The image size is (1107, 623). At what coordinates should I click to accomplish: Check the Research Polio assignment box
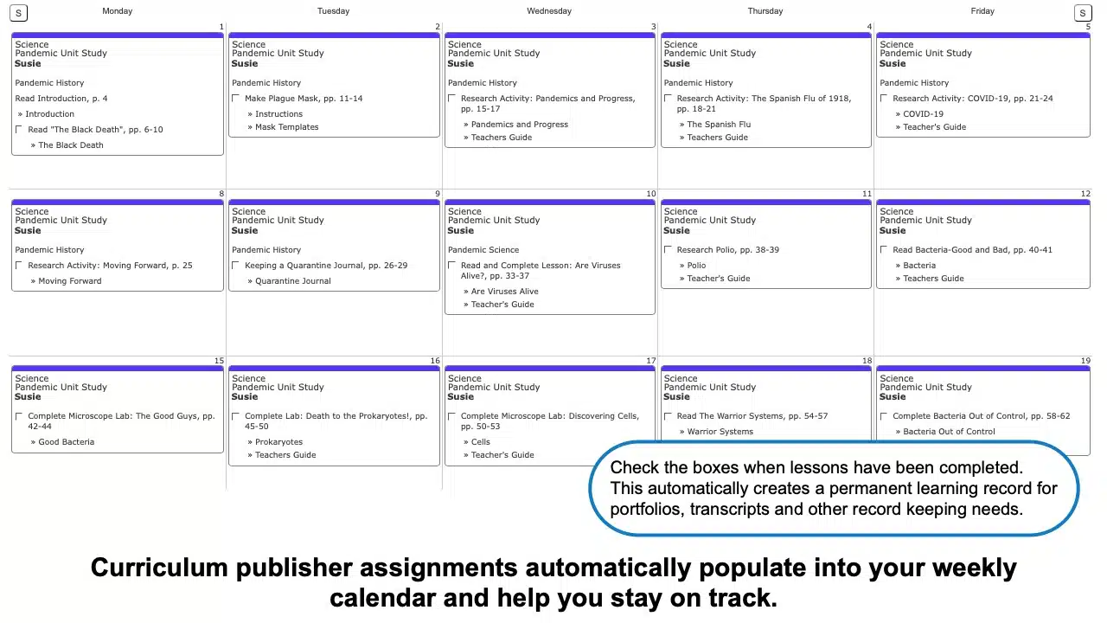(668, 250)
